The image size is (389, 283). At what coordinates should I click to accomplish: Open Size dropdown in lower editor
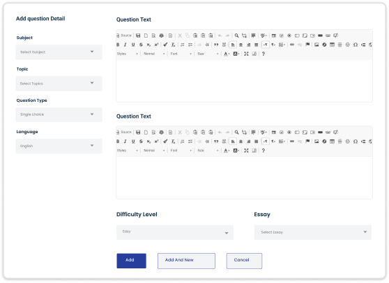click(x=208, y=151)
